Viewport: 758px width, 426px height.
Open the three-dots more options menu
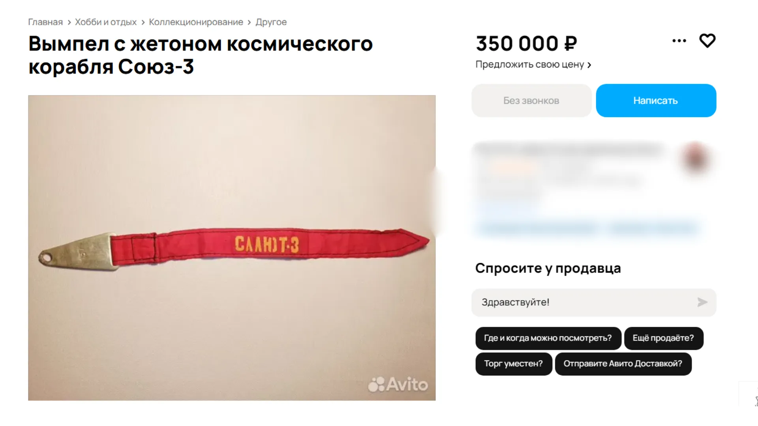(x=679, y=41)
